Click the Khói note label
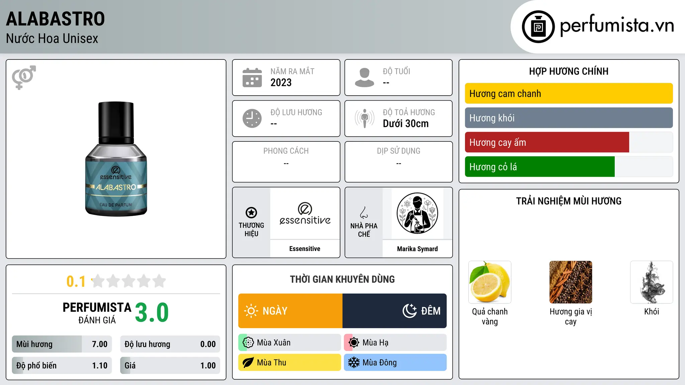Image resolution: width=685 pixels, height=385 pixels. point(652,311)
